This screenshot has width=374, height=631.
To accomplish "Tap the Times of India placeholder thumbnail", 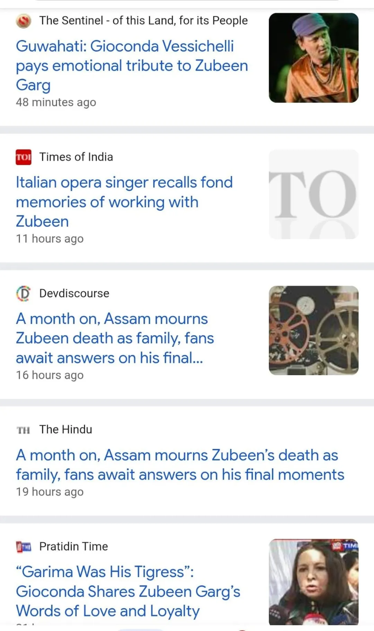I will (x=313, y=194).
